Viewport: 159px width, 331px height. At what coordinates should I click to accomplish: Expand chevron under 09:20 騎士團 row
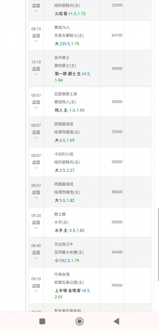[36, 228]
